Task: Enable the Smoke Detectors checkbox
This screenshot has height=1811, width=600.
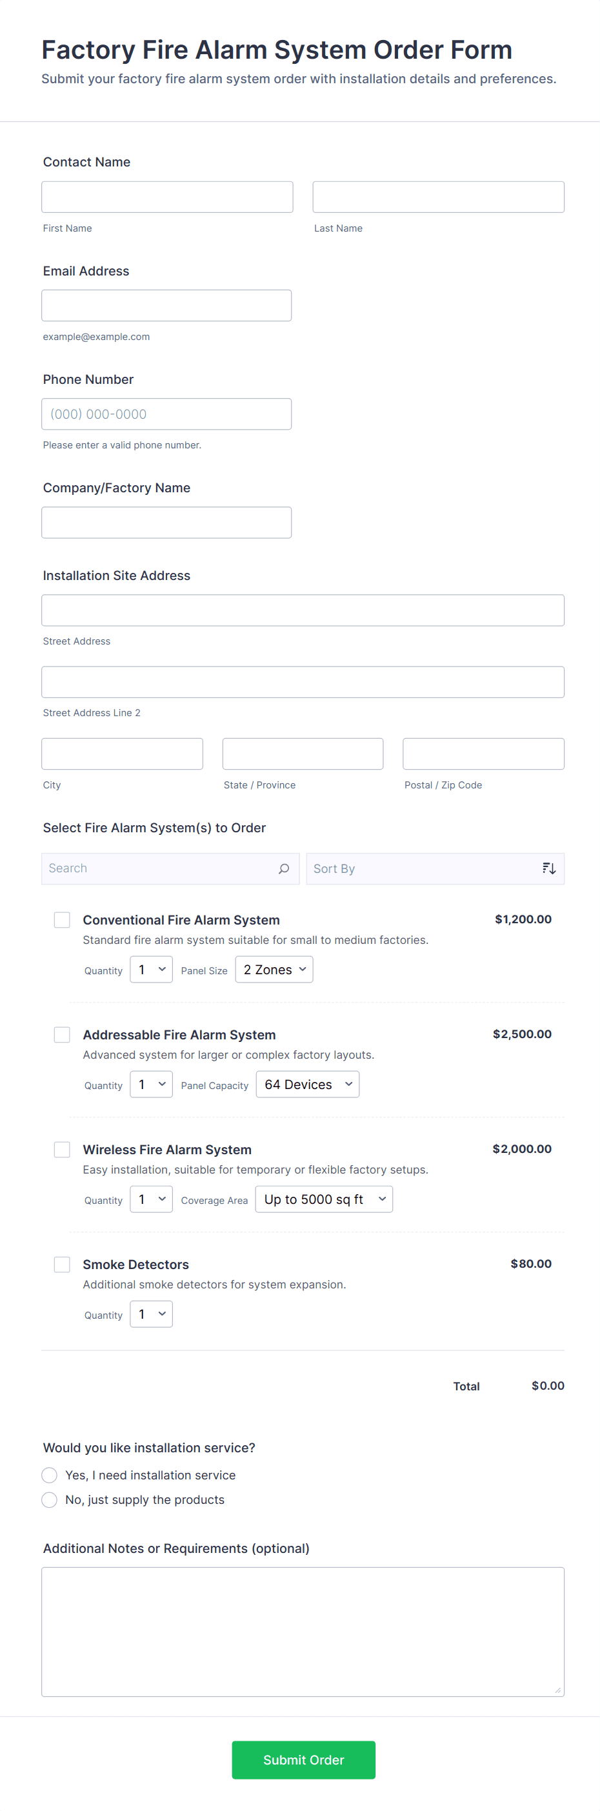Action: tap(62, 1264)
